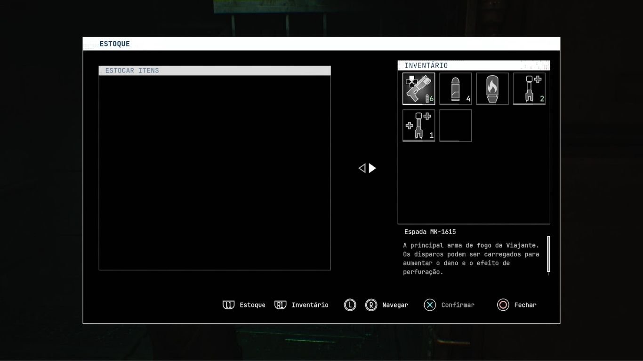643x361 pixels.
Task: Click the R stick icon
Action: (x=371, y=305)
